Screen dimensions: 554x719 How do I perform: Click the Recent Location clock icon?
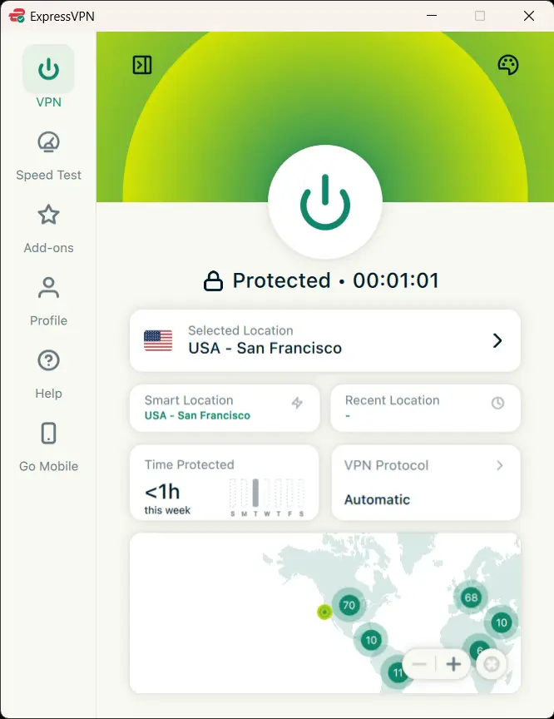click(x=497, y=403)
